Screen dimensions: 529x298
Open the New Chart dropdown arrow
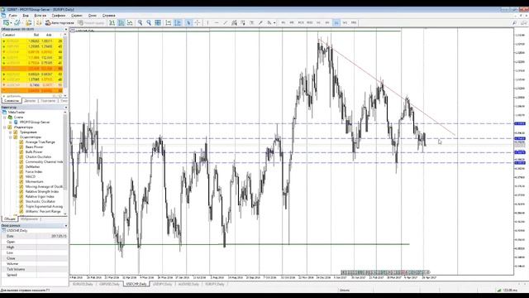[11, 22]
